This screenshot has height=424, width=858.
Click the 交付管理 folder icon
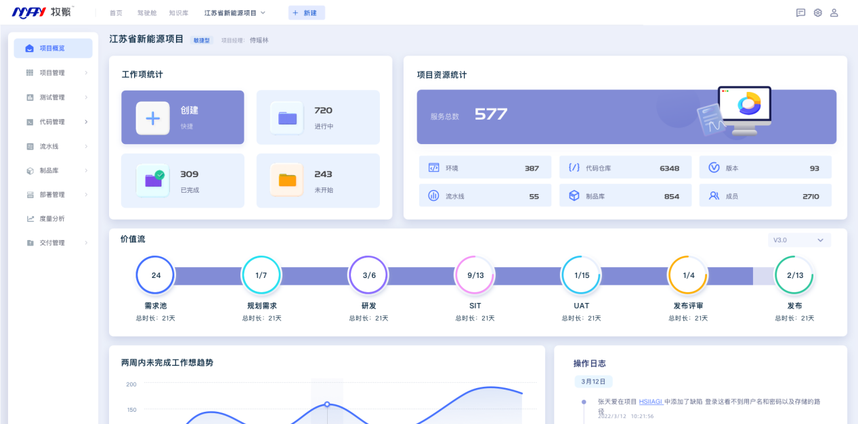pos(30,243)
